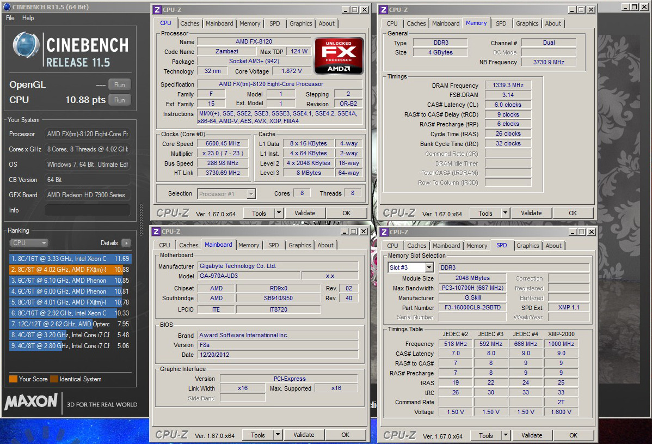Open the Help menu in Cinebench

[28, 18]
